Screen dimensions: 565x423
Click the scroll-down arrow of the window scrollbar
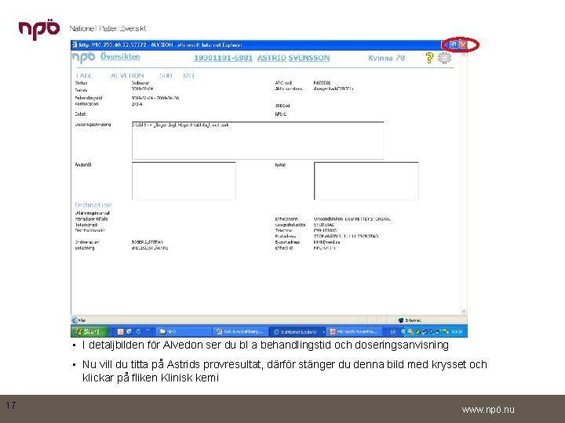point(464,312)
